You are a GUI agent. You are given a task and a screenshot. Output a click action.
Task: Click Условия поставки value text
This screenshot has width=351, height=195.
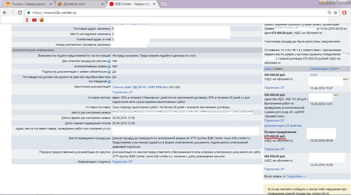coord(171,107)
